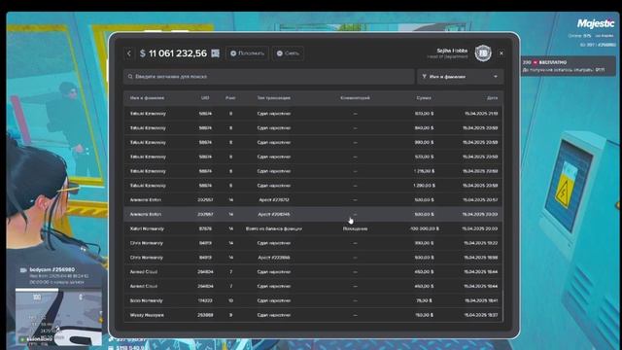Click the bodycam #256980 label
Image resolution: width=622 pixels, height=350 pixels.
pyautogui.click(x=52, y=269)
